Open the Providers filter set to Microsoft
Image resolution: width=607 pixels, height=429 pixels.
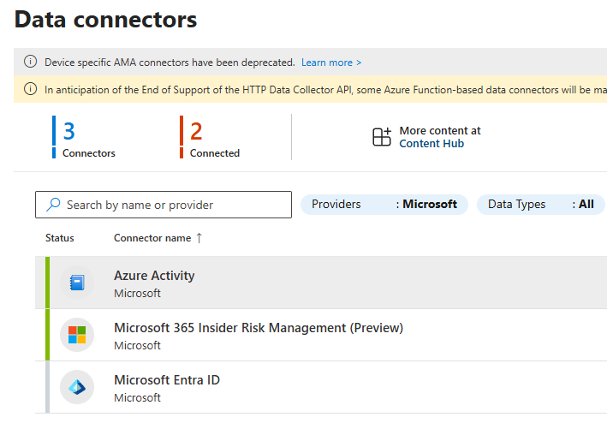click(384, 205)
